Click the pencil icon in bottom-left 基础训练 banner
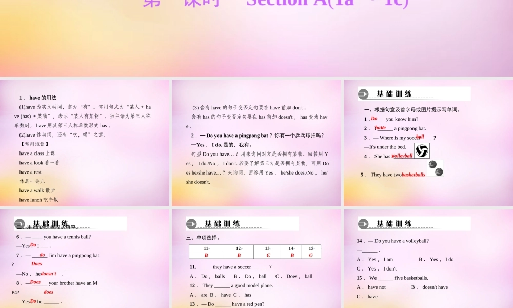This screenshot has height=308, width=513. tap(19, 223)
